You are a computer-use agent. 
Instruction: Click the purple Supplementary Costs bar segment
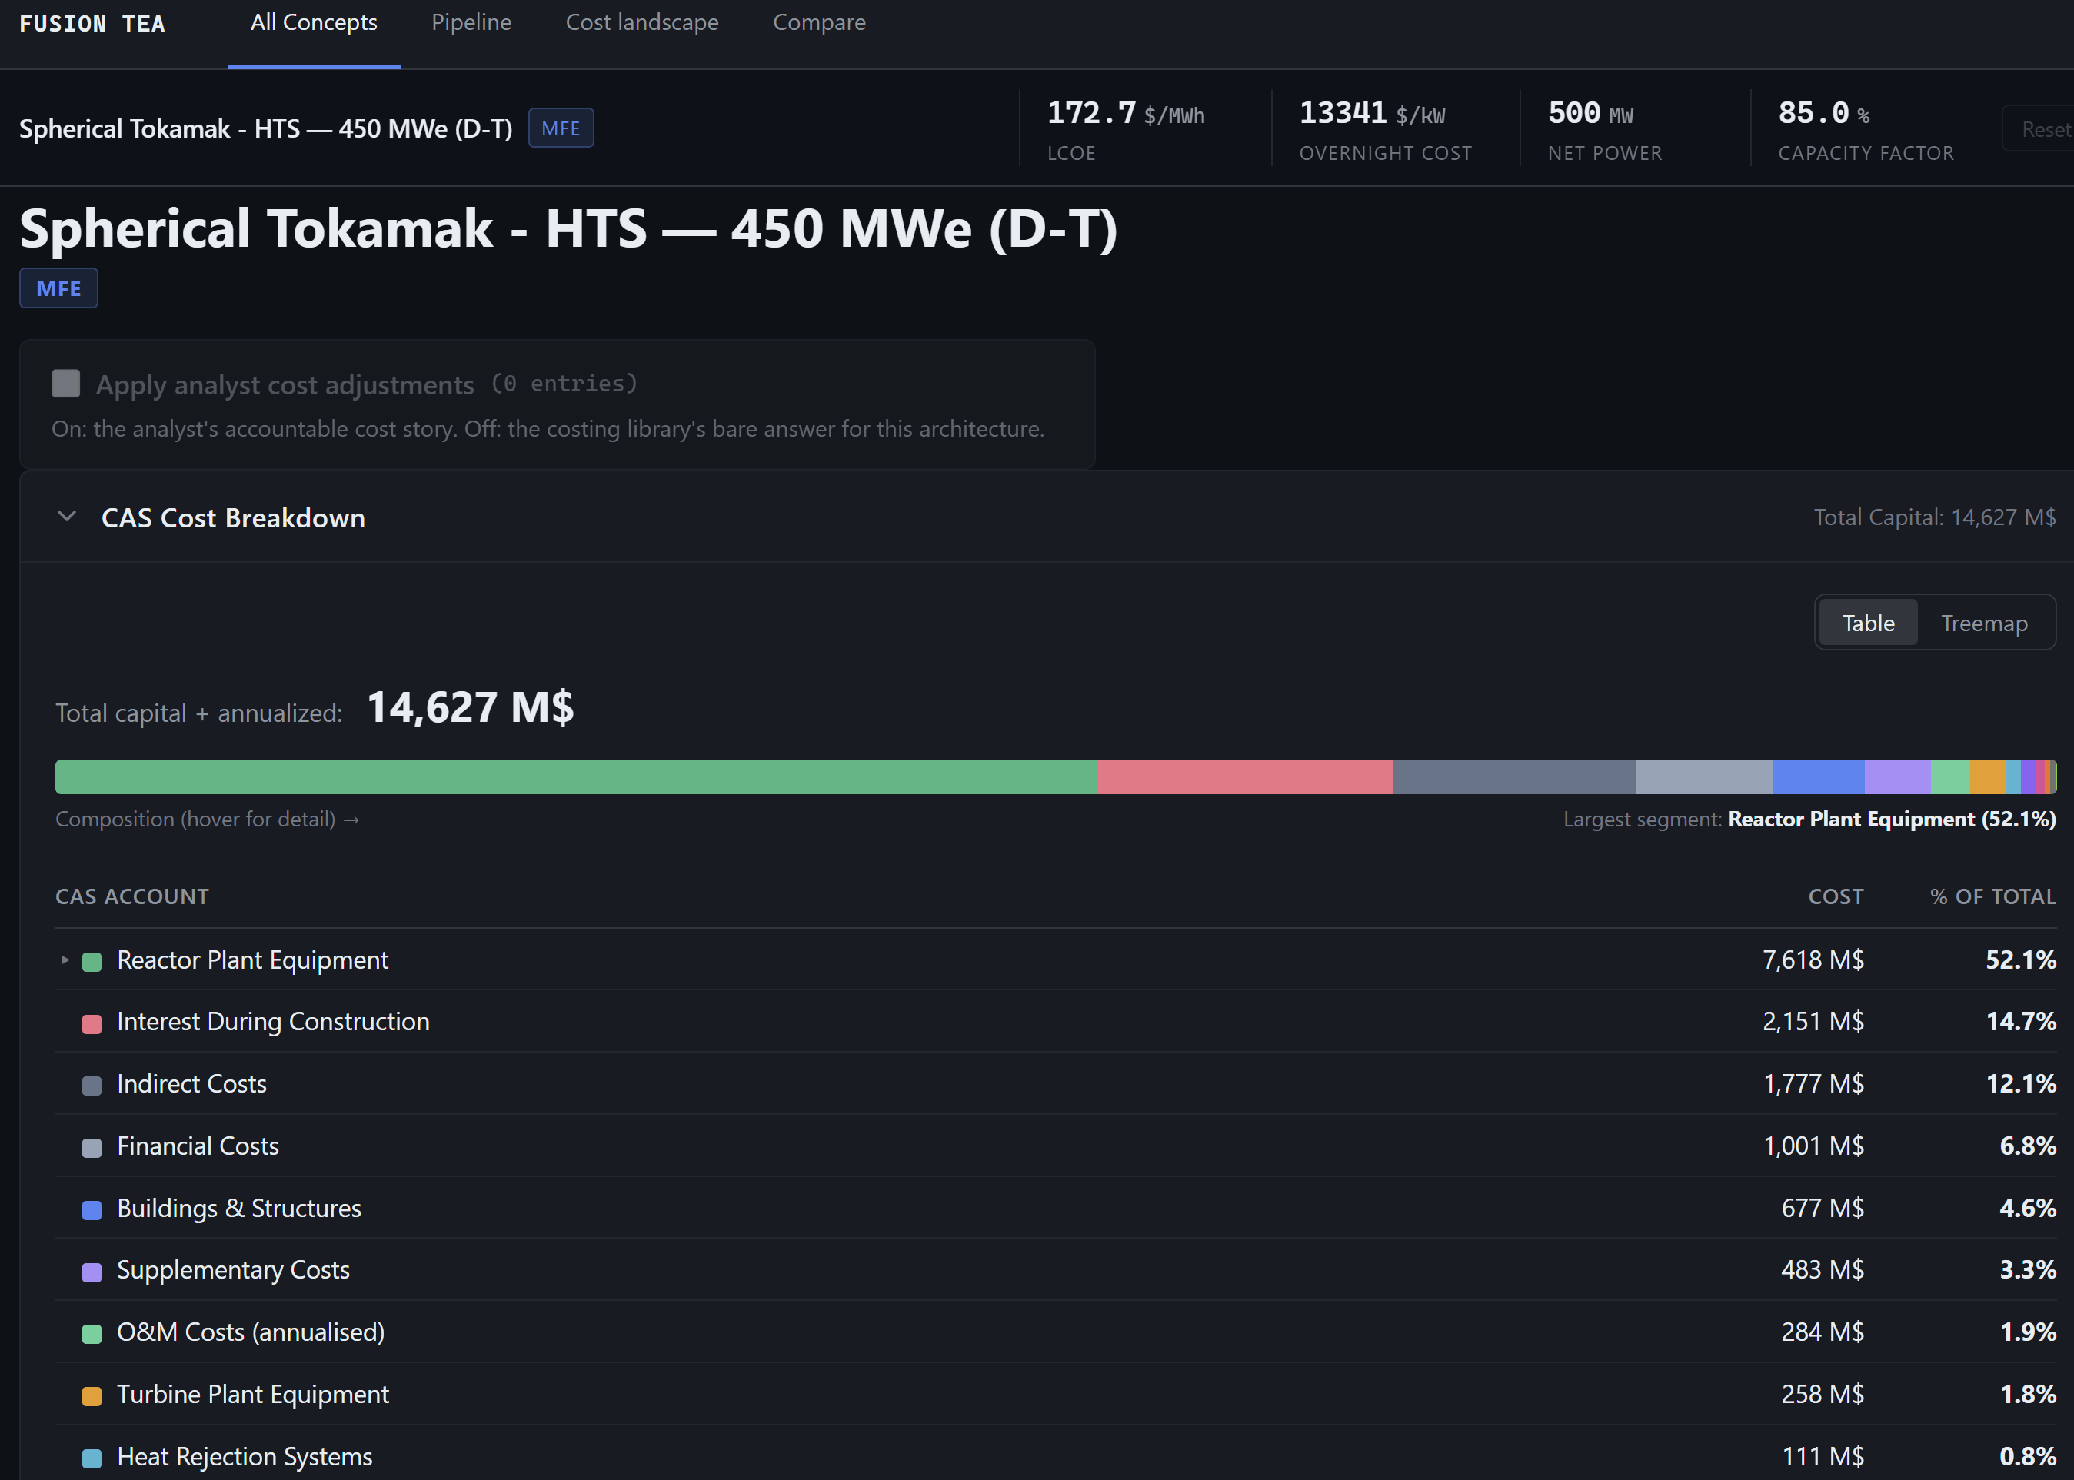[x=1897, y=777]
